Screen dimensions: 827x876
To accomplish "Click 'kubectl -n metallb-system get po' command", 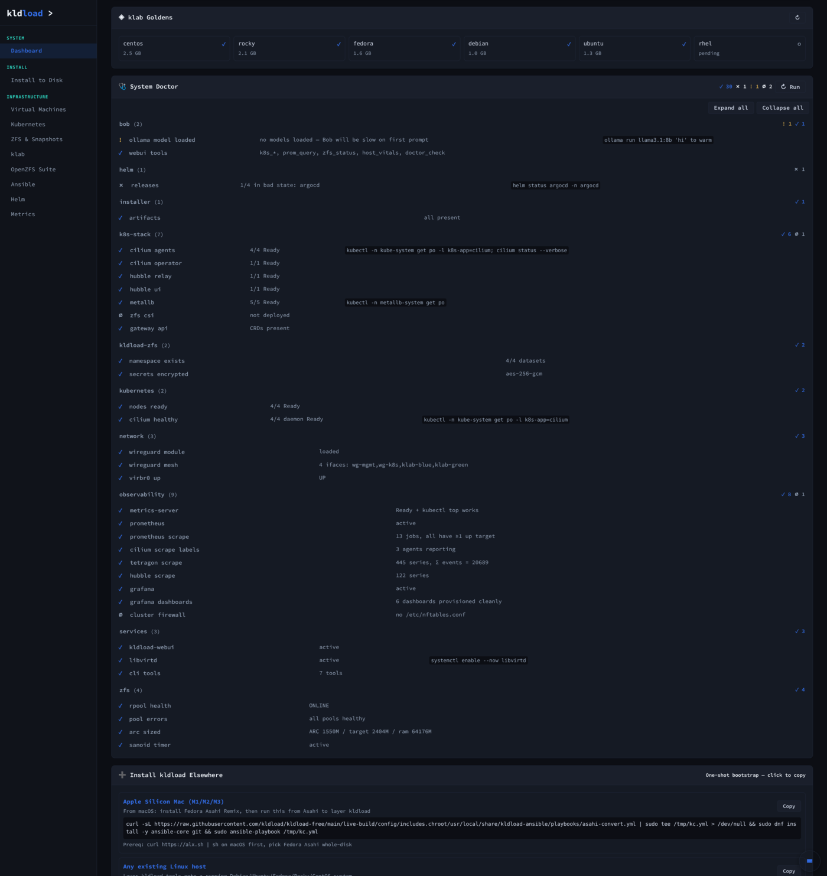I will click(x=395, y=302).
